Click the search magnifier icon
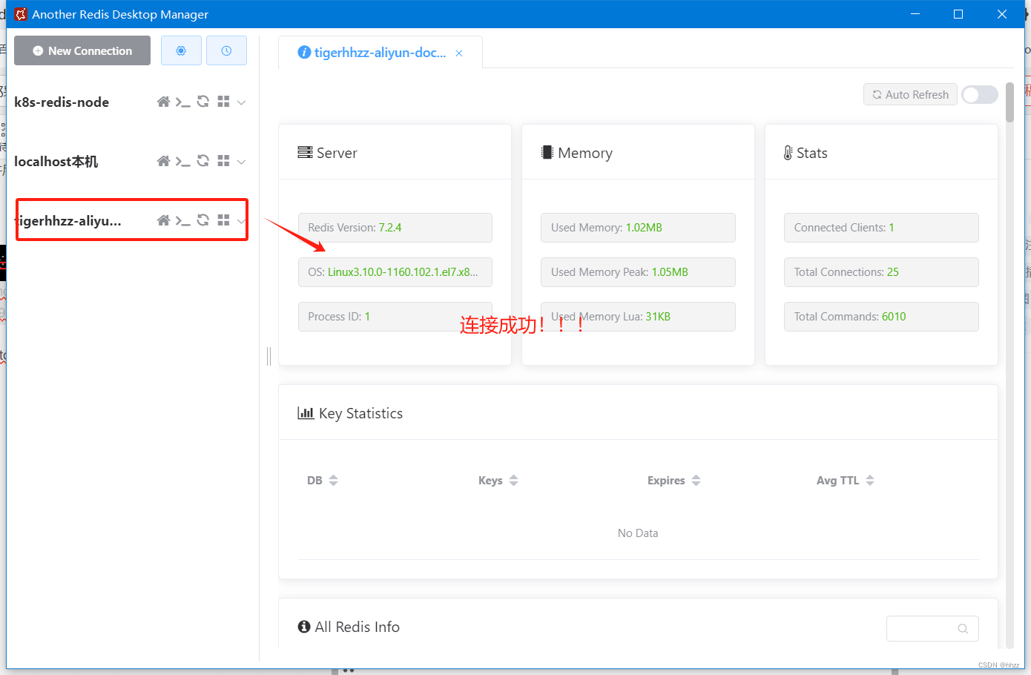 963,628
